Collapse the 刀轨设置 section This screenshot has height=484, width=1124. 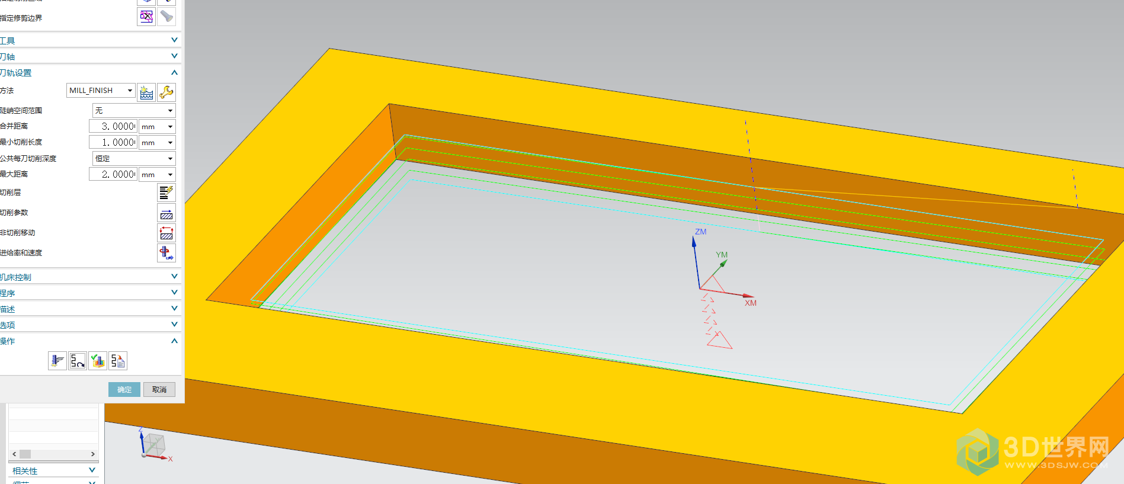(x=174, y=72)
